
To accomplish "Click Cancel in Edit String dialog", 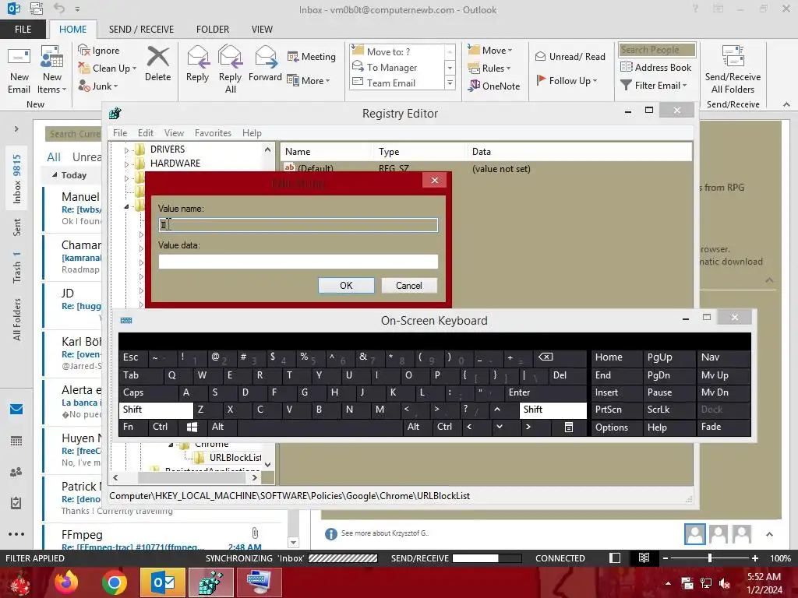I will click(x=409, y=286).
